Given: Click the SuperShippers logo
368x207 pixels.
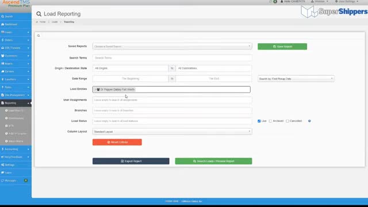Looking at the screenshot, I should tap(334, 11).
